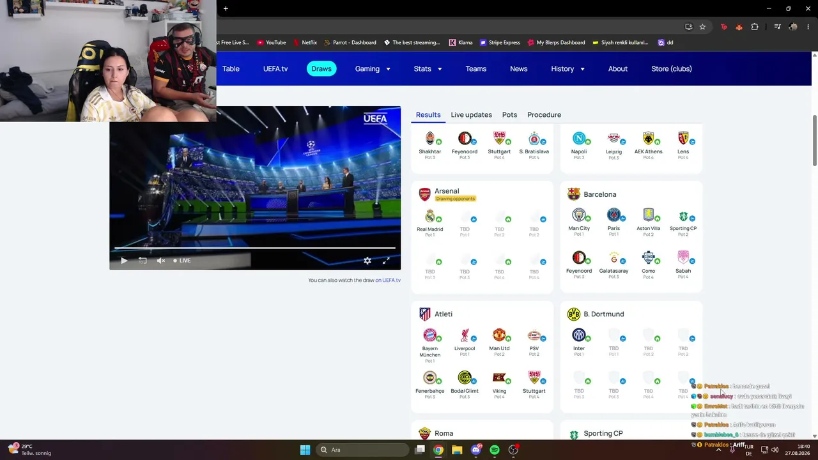Jump to LIVE in the video player
The image size is (818, 460).
tap(182, 261)
